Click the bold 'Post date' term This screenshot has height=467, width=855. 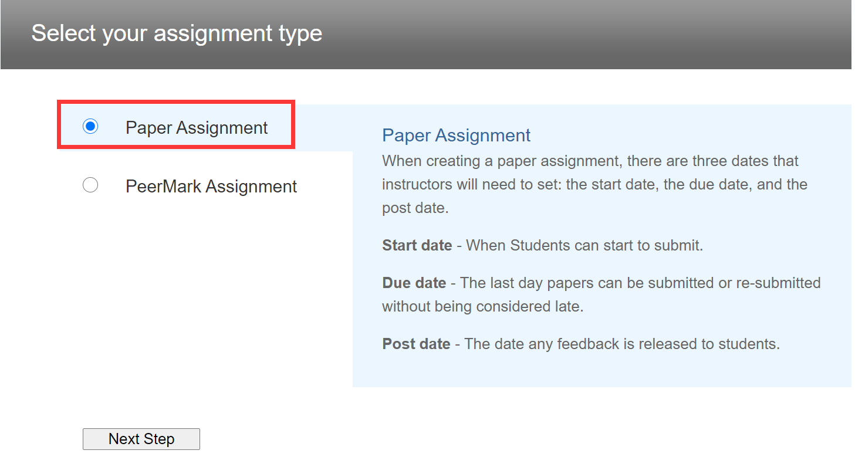[x=416, y=344]
